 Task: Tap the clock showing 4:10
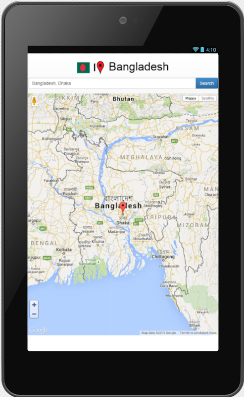[x=211, y=50]
